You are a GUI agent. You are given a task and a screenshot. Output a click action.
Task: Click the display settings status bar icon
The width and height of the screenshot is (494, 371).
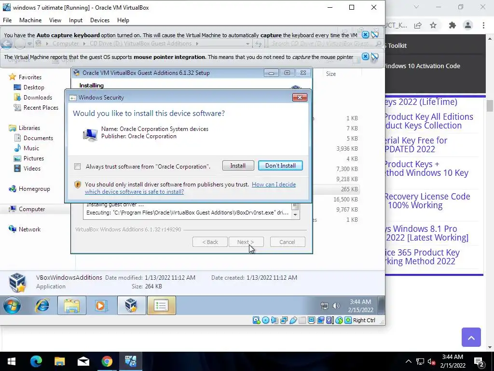click(x=311, y=320)
